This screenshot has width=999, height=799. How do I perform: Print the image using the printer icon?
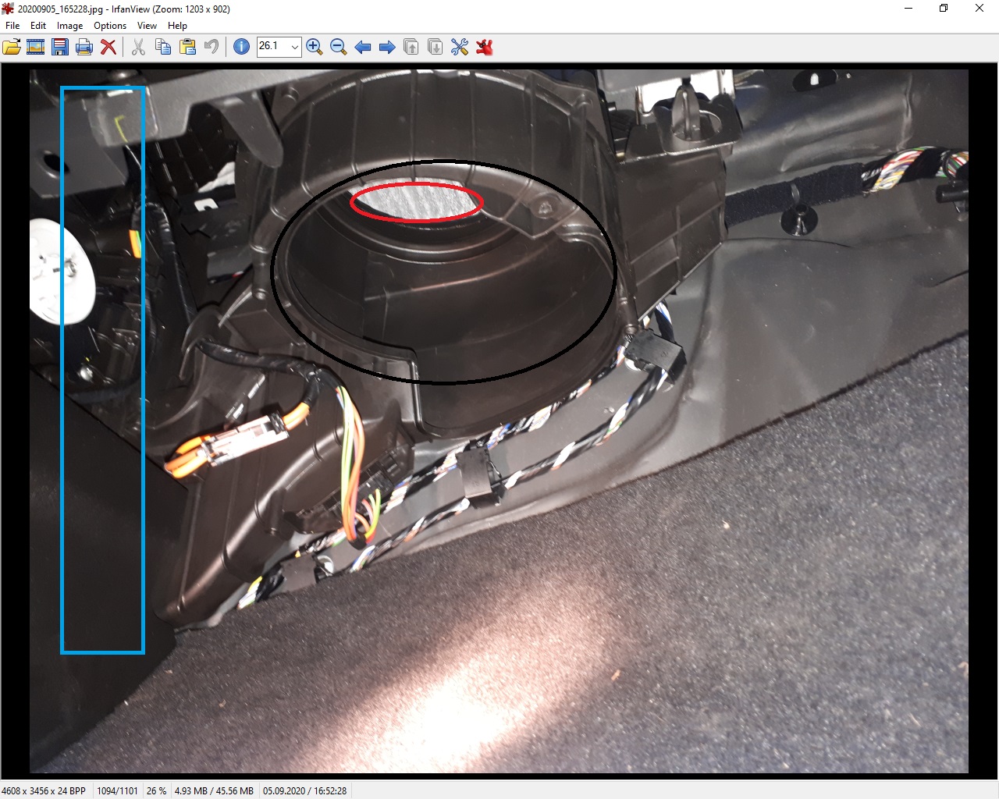click(x=84, y=48)
